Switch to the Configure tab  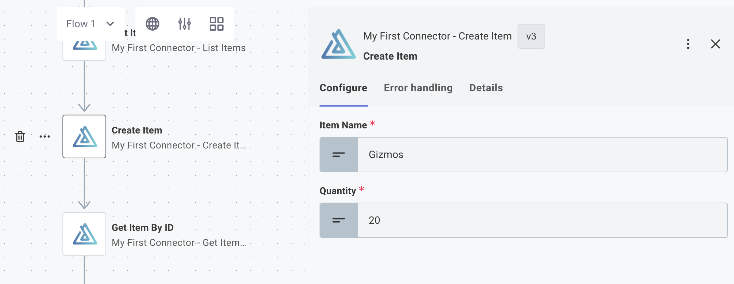pyautogui.click(x=343, y=88)
